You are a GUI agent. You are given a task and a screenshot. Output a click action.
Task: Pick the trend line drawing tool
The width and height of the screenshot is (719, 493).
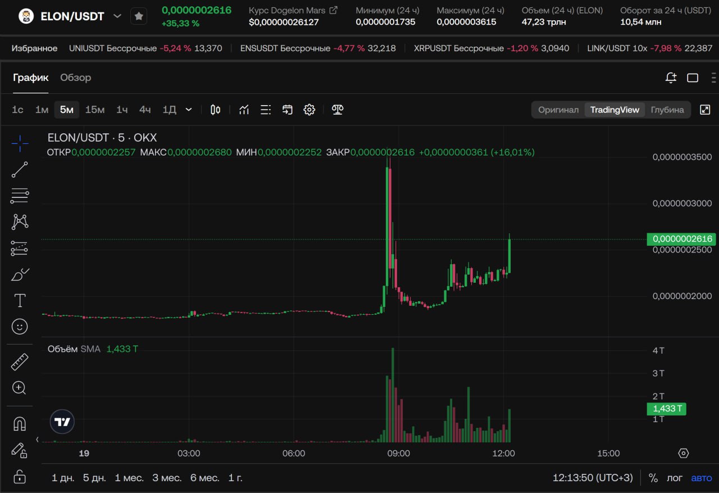[20, 169]
